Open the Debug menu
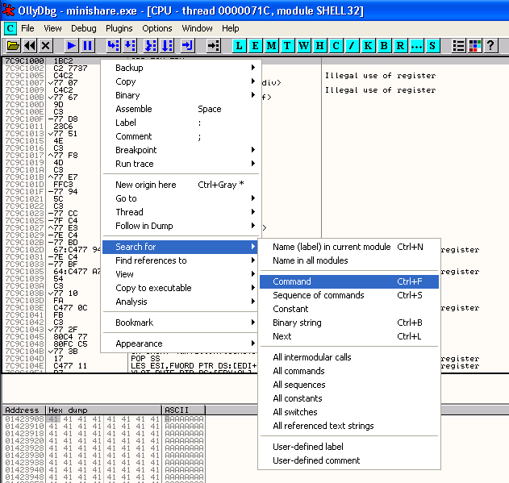Viewport: 509px width, 483px height. point(84,28)
